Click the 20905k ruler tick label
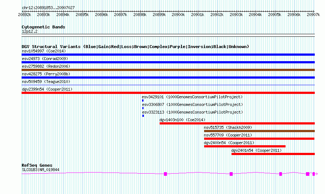Viewport: 325px width, 194px height. click(275, 15)
